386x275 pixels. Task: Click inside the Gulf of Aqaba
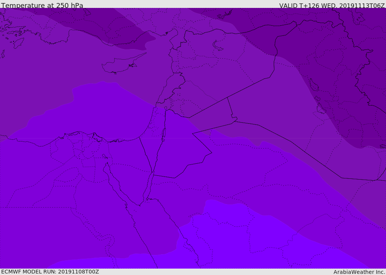(x=150, y=185)
